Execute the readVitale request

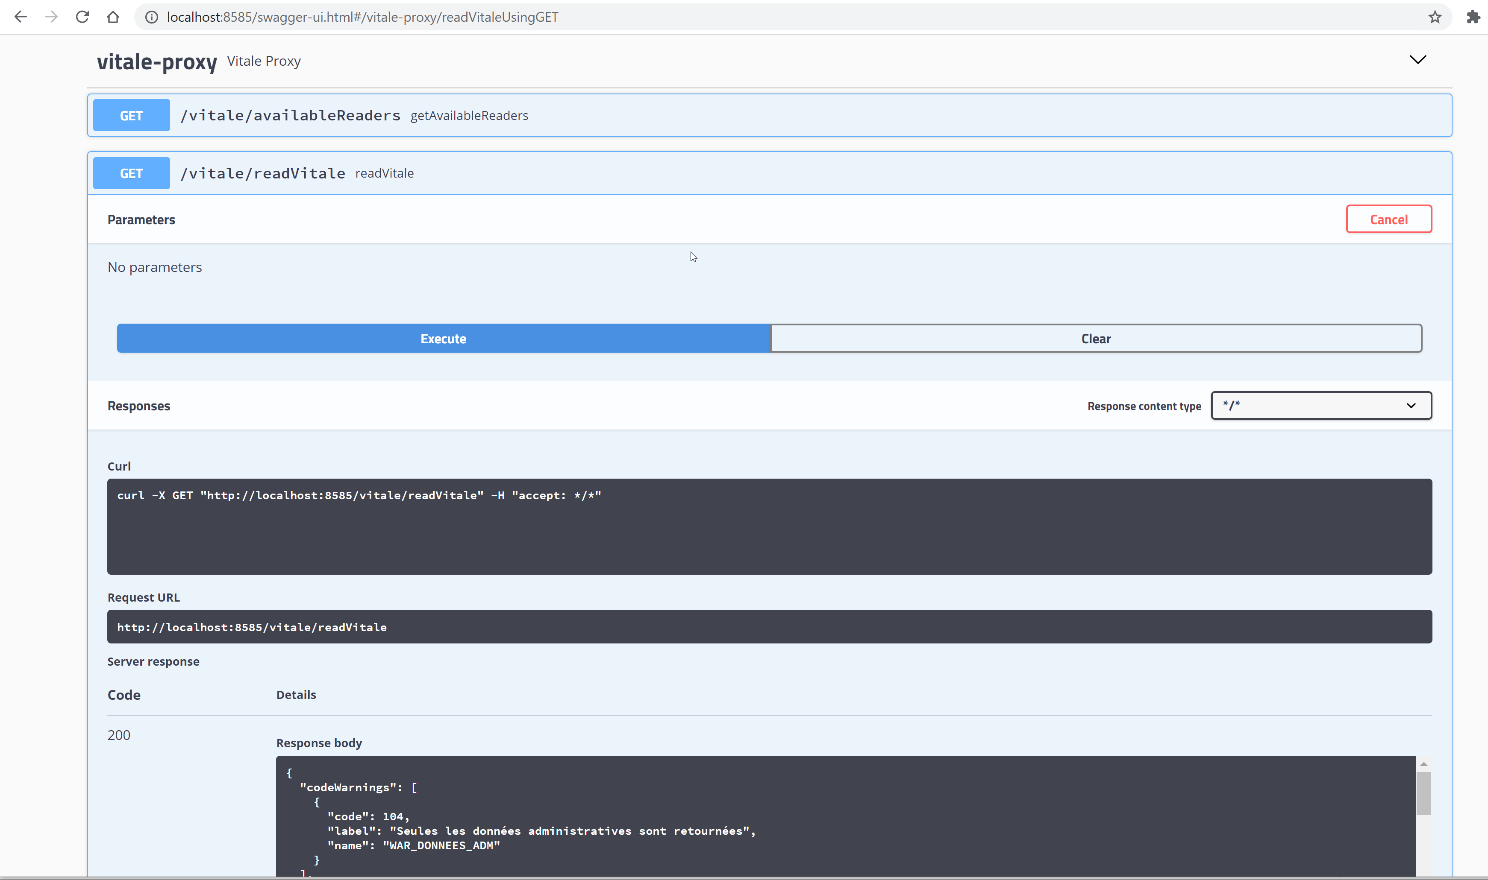(x=443, y=339)
